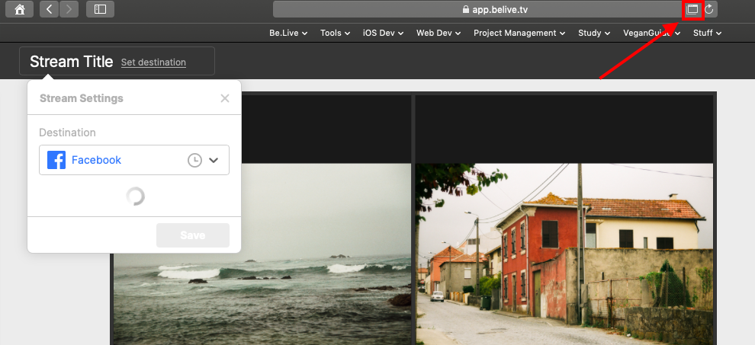Click the Set destination link
The height and width of the screenshot is (345, 755).
[153, 62]
